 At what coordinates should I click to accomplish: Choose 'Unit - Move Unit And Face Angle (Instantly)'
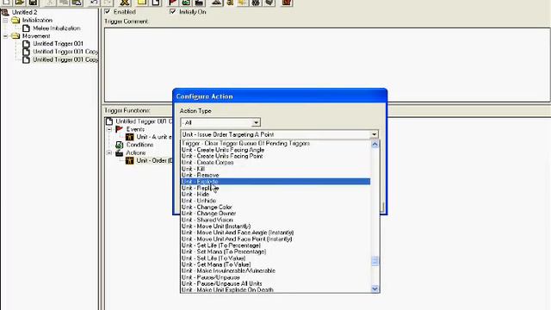pos(275,232)
